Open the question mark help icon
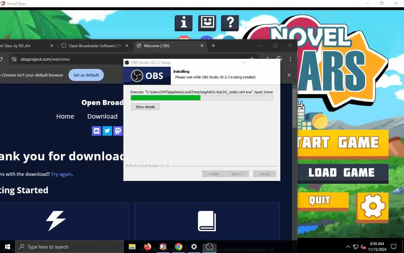Viewport: 404px width, 253px height. pyautogui.click(x=230, y=22)
